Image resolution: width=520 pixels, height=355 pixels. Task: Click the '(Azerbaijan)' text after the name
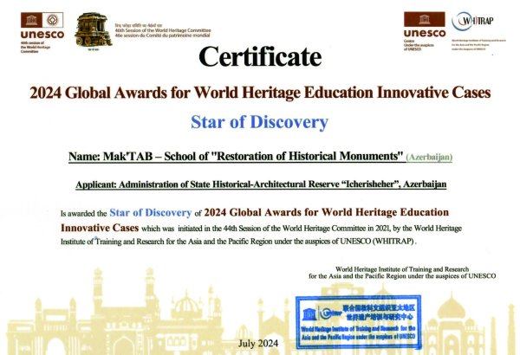pyautogui.click(x=430, y=157)
